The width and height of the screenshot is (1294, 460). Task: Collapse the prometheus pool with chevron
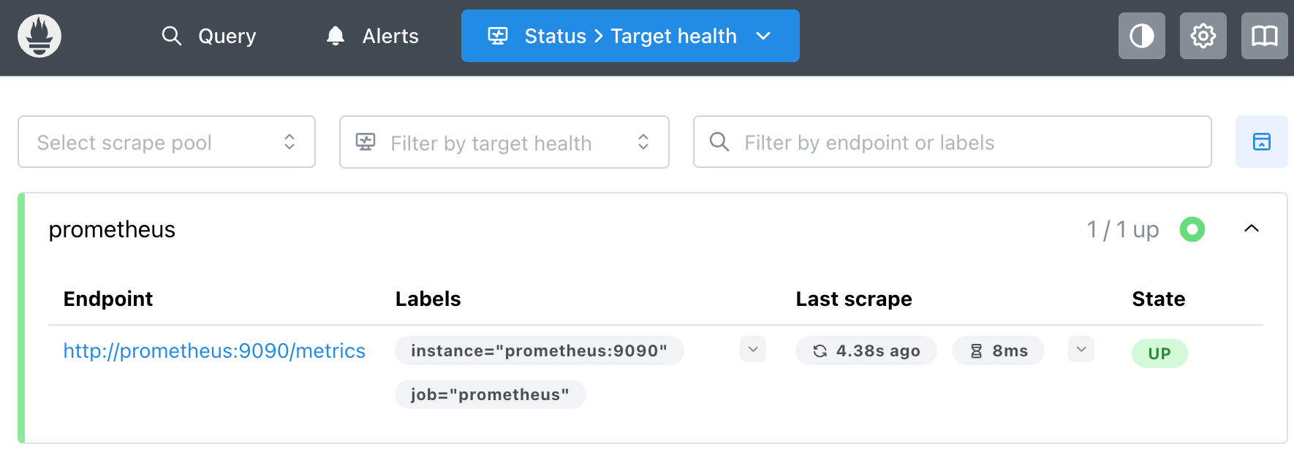(x=1252, y=229)
